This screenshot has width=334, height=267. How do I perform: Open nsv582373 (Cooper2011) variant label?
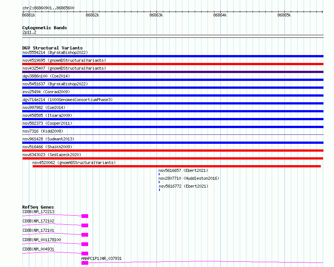click(x=47, y=123)
